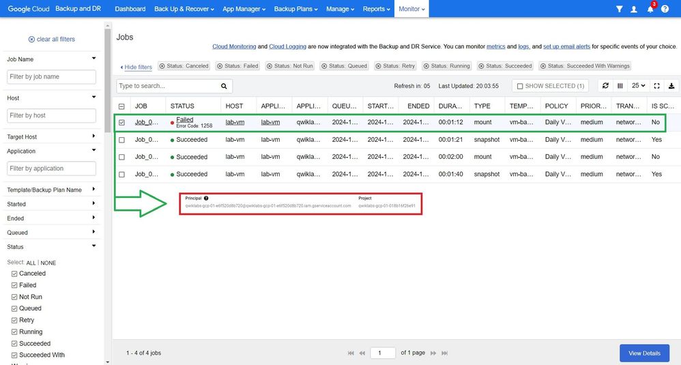The image size is (681, 365).
Task: Remove the Status: Running filter chip
Action: pyautogui.click(x=426, y=66)
